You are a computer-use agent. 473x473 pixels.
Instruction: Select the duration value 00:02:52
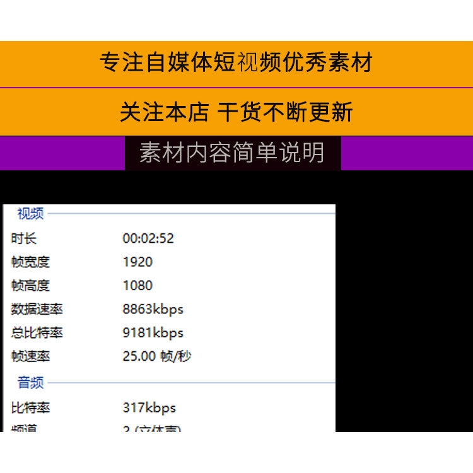(x=148, y=238)
